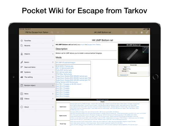Open the Objects menu row
This screenshot has height=126, width=169.
pos(37,54)
